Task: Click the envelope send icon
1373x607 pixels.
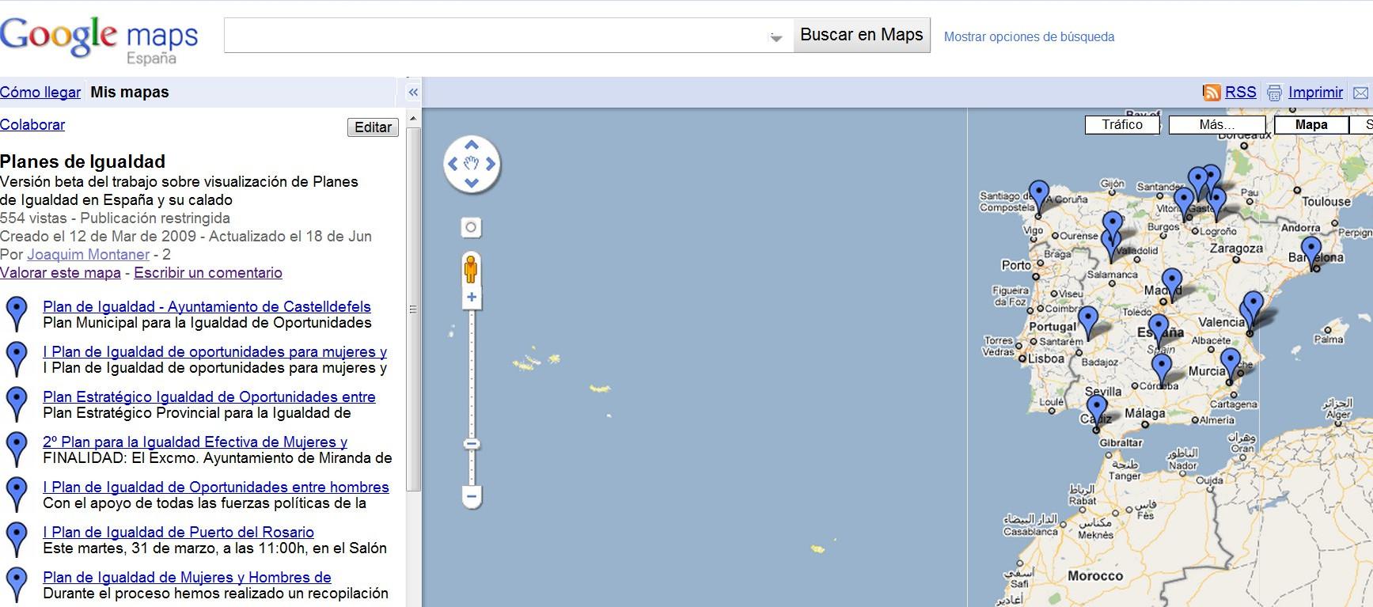Action: coord(1360,93)
